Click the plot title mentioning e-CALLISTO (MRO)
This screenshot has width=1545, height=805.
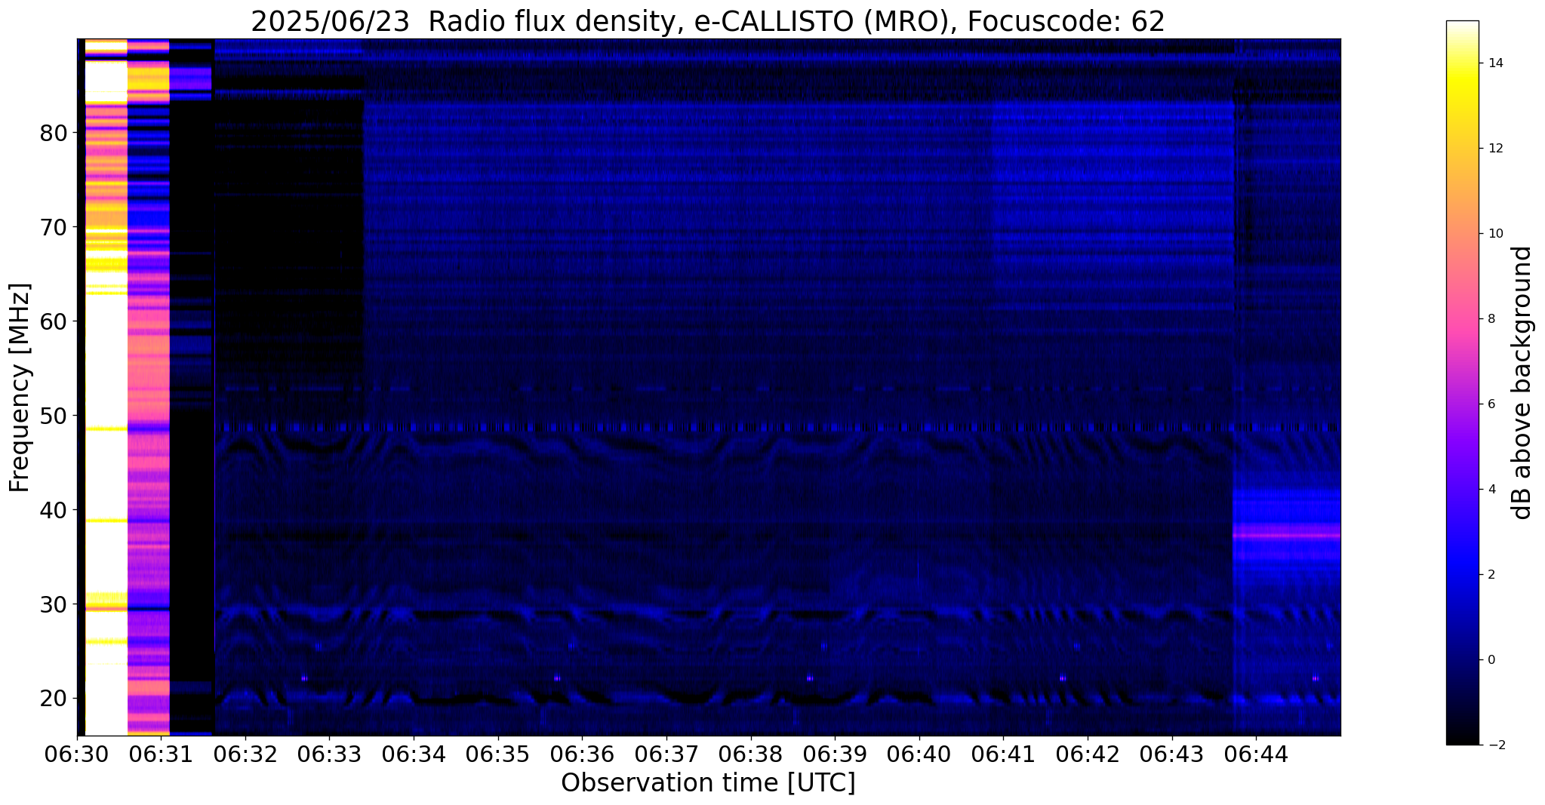[708, 21]
